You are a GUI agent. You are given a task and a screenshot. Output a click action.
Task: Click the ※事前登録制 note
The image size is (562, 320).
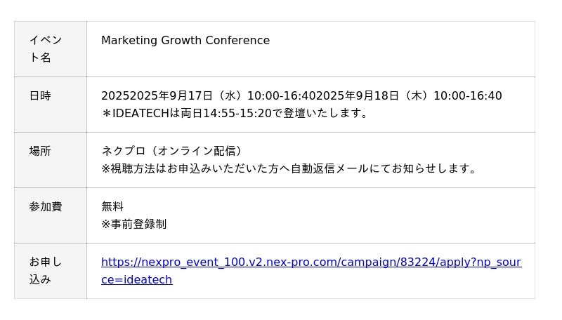(x=134, y=225)
